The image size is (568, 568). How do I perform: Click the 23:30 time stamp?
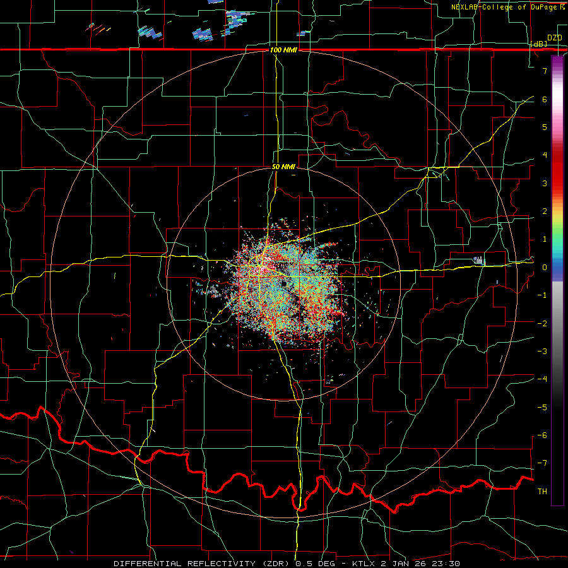(x=446, y=564)
